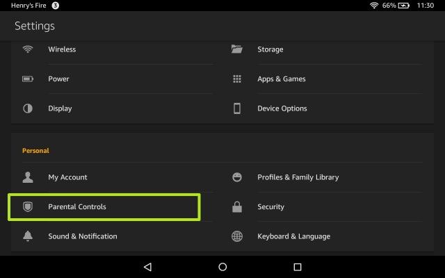This screenshot has height=278, width=445.
Task: Tap the notification count badge
Action: point(56,6)
